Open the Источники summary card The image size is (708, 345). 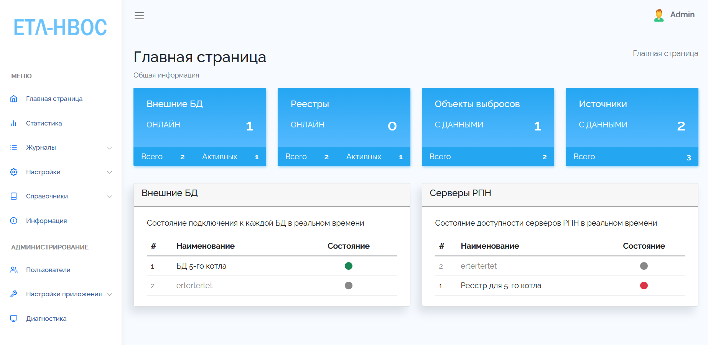pos(632,127)
